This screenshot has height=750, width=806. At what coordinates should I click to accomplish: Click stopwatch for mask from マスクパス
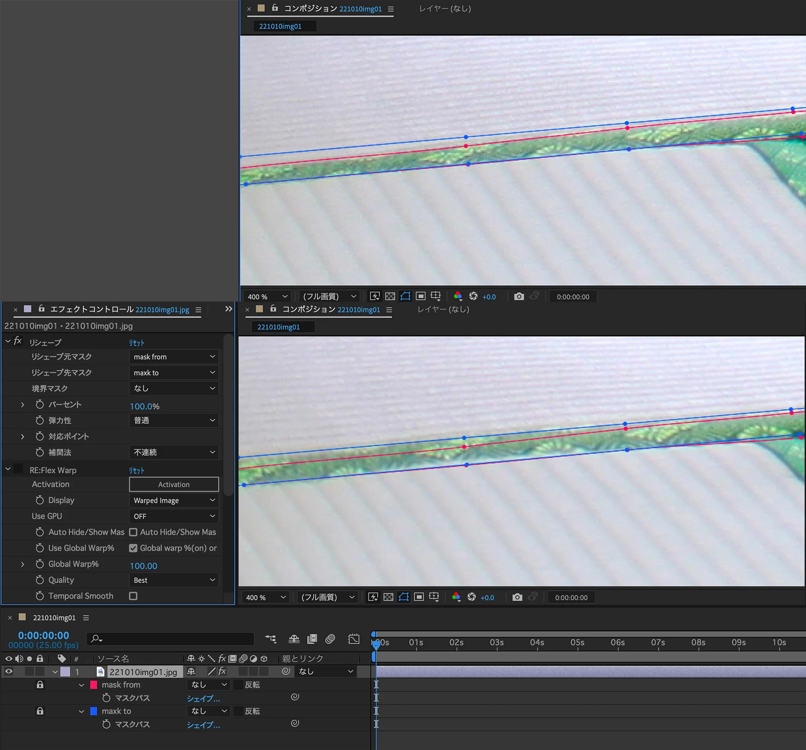(106, 698)
